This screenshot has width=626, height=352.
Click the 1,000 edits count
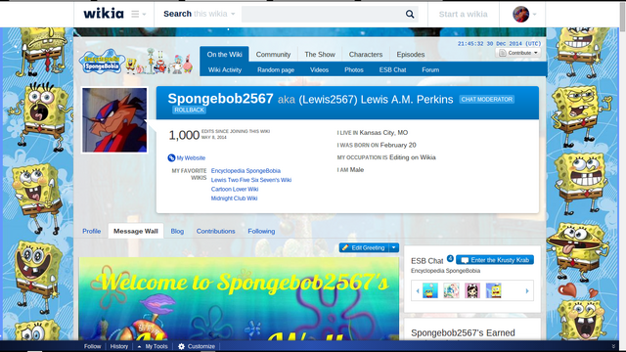pos(184,135)
